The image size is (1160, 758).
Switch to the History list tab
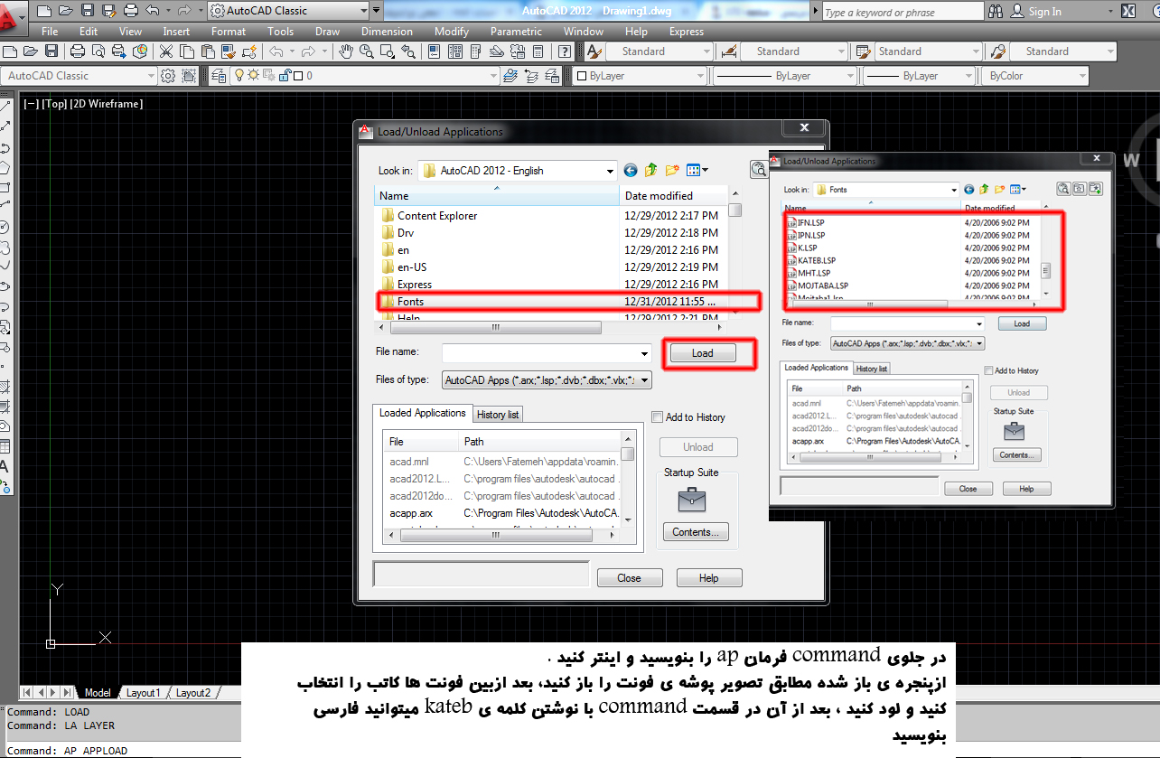[x=497, y=414]
